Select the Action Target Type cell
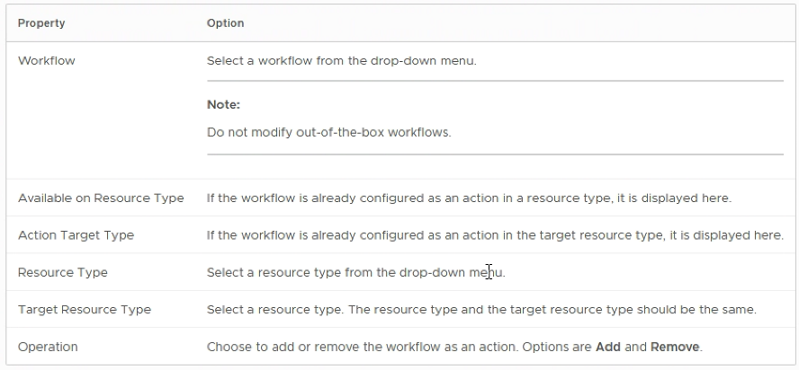This screenshot has height=370, width=799. coord(76,235)
